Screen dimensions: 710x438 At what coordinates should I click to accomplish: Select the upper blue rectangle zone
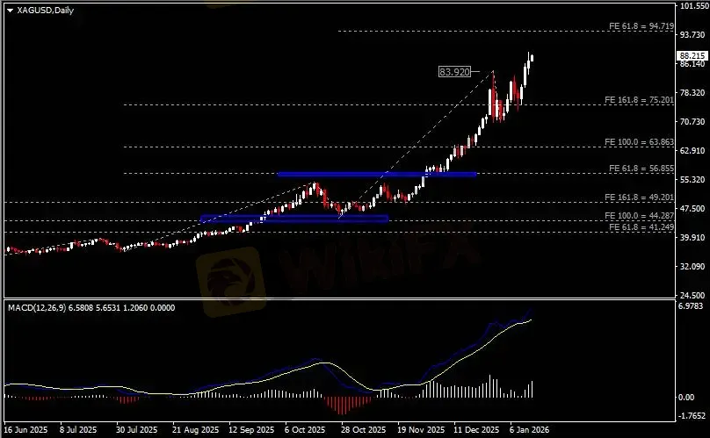coord(377,174)
